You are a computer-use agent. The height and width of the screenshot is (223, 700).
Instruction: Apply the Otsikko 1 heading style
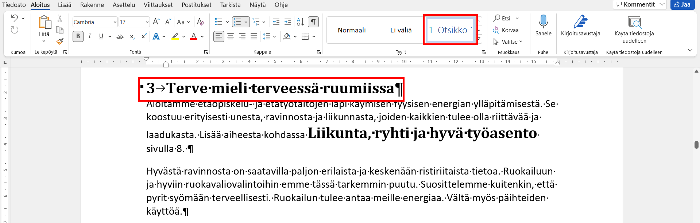(450, 30)
